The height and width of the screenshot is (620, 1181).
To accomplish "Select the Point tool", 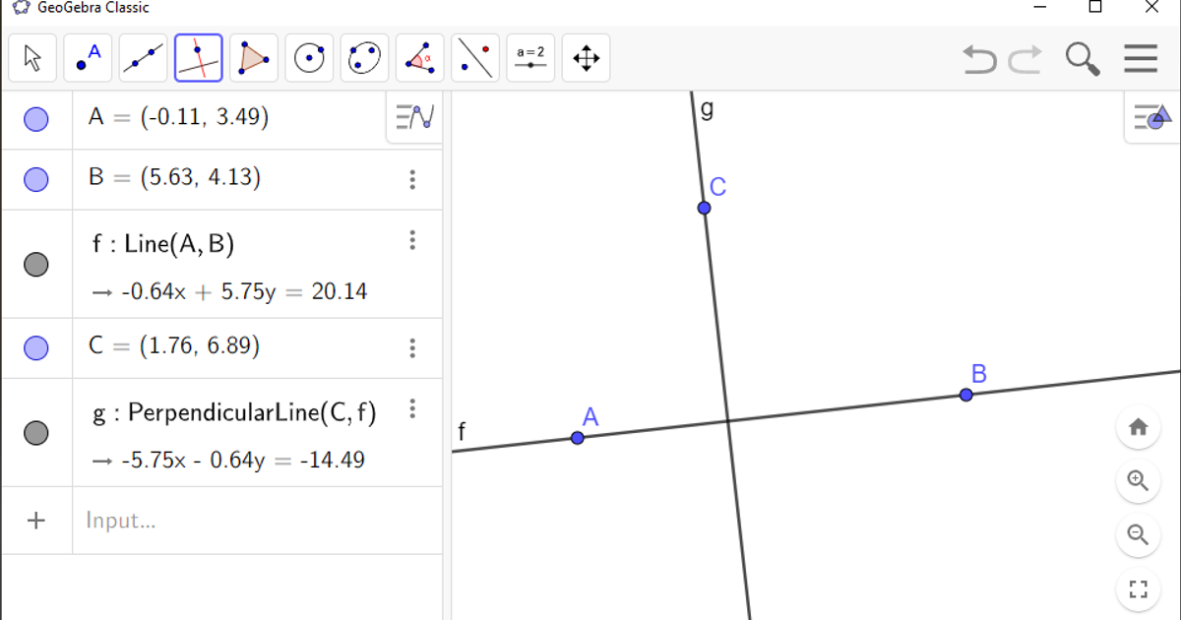I will click(x=88, y=58).
